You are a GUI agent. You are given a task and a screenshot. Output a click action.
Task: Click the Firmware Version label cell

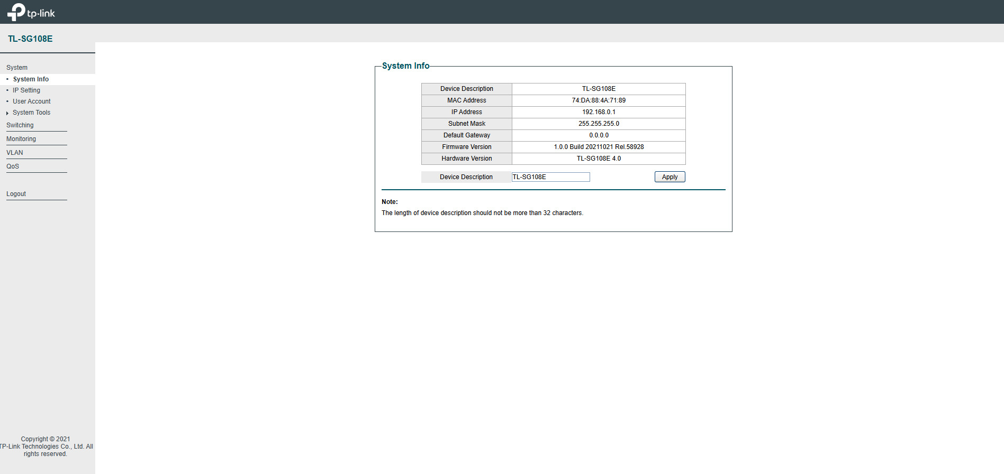pos(467,147)
